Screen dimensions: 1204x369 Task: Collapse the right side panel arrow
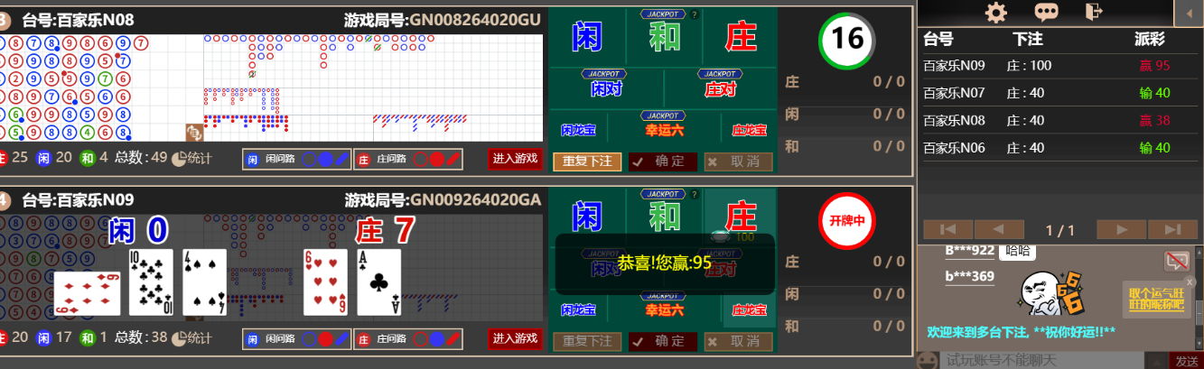(1188, 13)
